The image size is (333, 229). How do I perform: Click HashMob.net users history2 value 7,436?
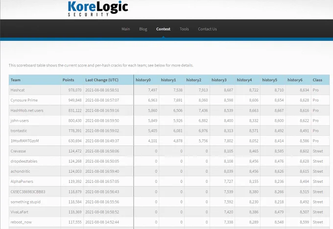203,110
